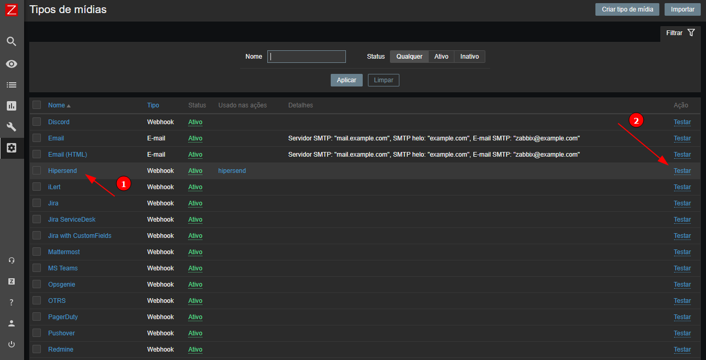
Task: Open Jira with CustomFields media type
Action: (80, 236)
